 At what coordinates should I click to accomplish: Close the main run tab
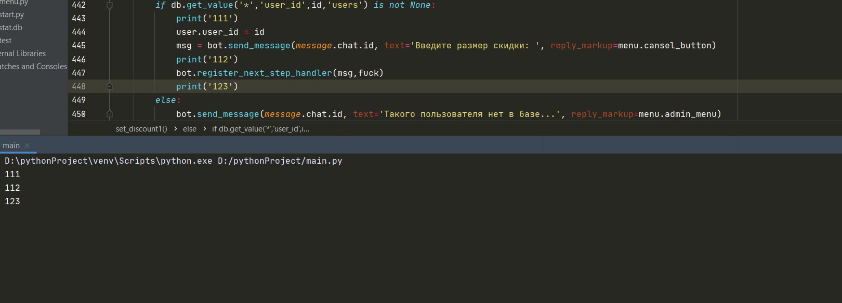27,146
